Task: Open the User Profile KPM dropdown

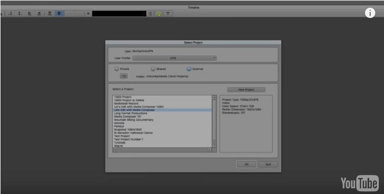Action: click(x=175, y=59)
